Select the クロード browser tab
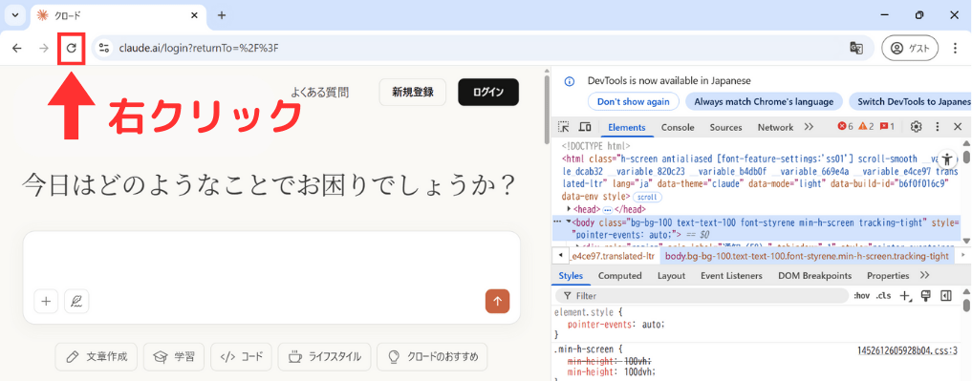 (118, 15)
